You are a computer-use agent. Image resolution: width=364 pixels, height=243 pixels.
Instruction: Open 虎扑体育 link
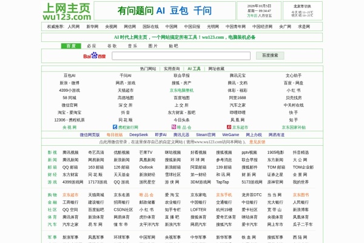coord(147,217)
